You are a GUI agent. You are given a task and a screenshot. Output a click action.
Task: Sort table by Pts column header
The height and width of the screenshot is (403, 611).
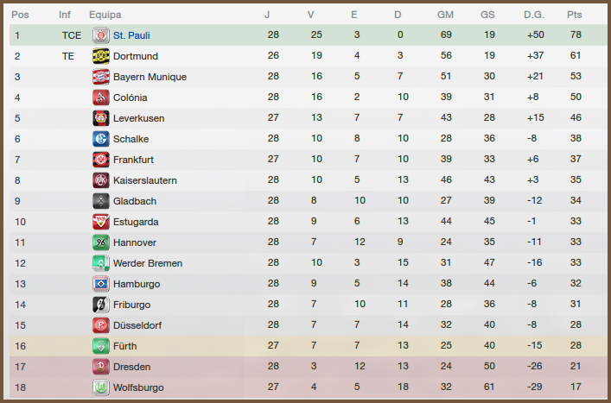coord(574,15)
